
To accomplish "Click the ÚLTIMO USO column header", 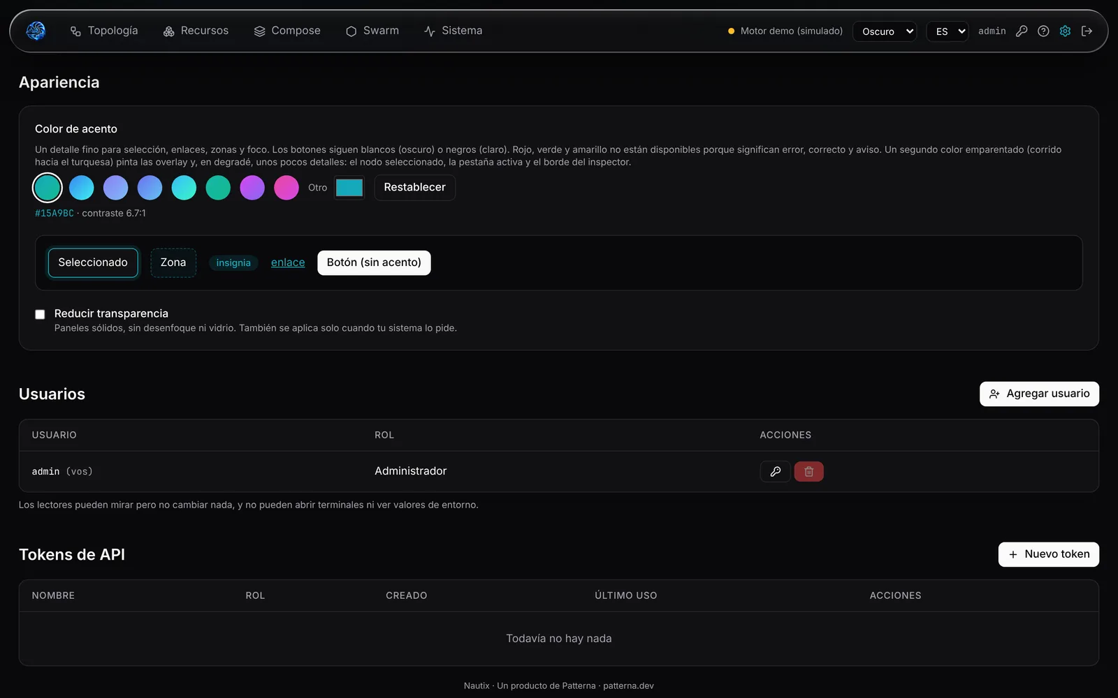I will [x=626, y=596].
